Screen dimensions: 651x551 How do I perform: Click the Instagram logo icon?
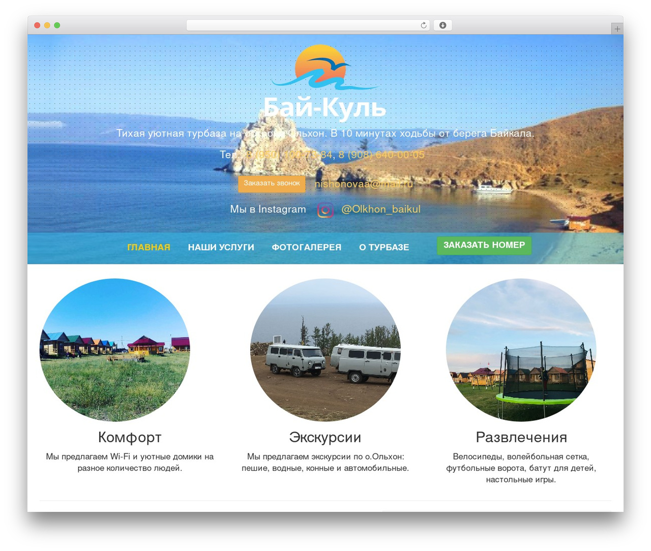coord(325,210)
